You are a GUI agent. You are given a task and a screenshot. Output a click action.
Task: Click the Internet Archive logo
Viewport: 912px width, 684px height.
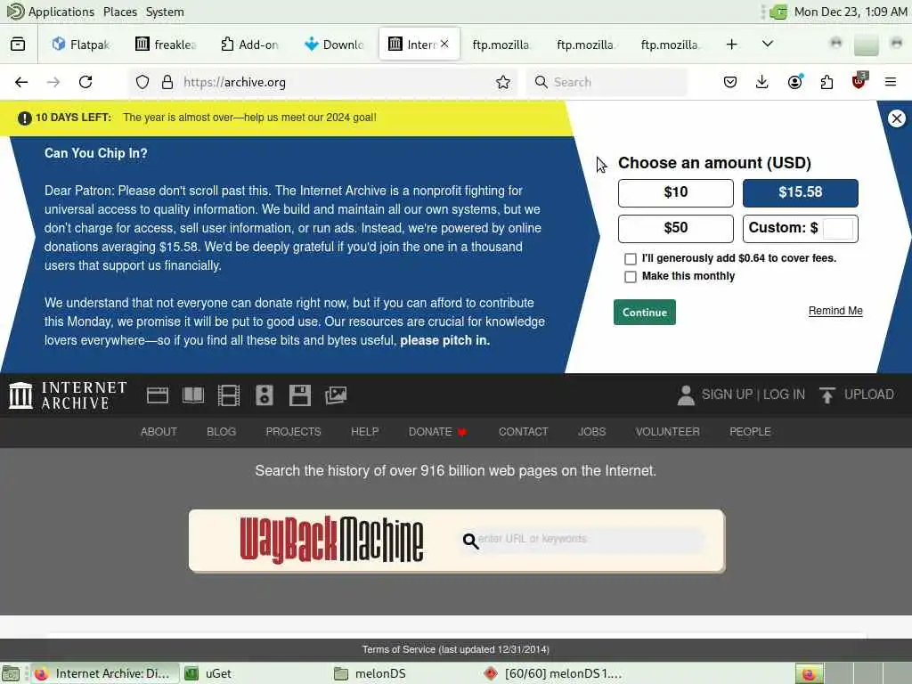pos(68,395)
